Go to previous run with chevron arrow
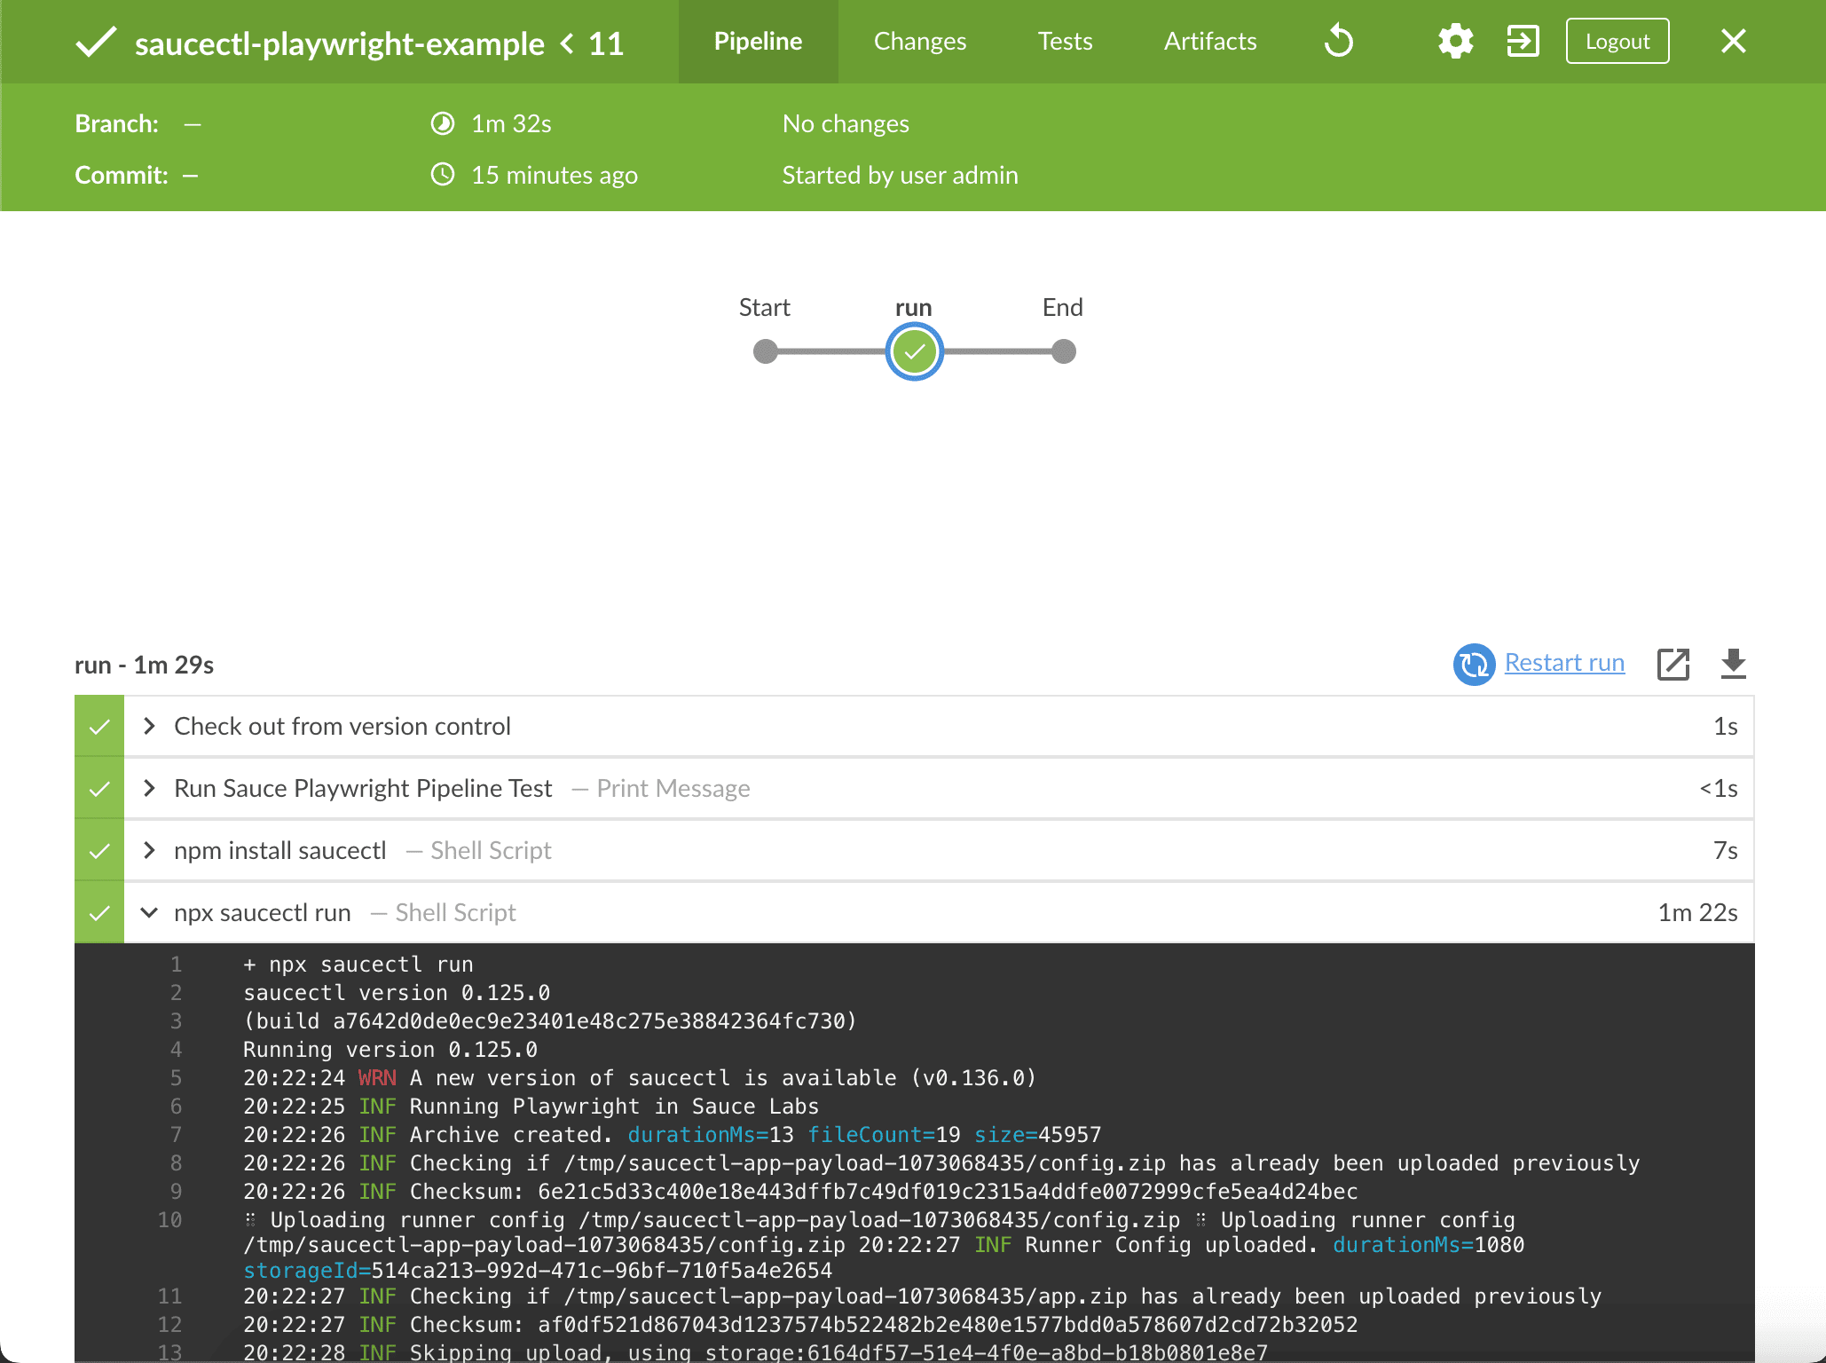 click(x=568, y=43)
